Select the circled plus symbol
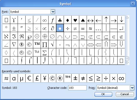 [44, 36]
